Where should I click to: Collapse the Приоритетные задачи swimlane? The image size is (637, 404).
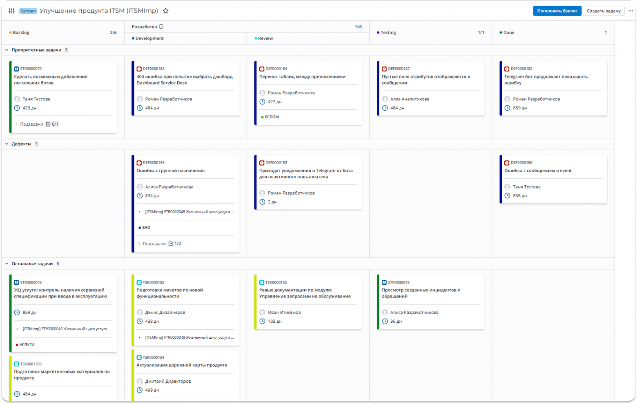(7, 50)
